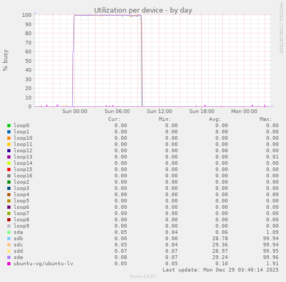The width and height of the screenshot is (286, 282).
Task: Select the sdc legend label
Action: 18,245
